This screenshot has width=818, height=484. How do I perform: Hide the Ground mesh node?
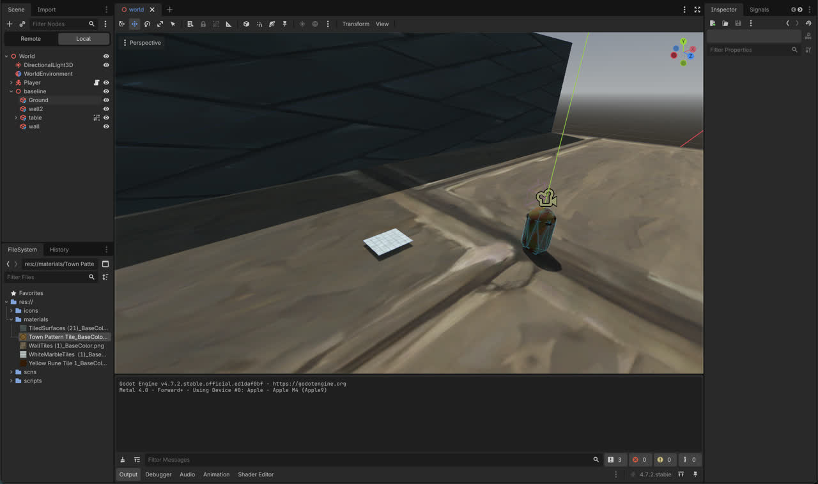click(106, 100)
